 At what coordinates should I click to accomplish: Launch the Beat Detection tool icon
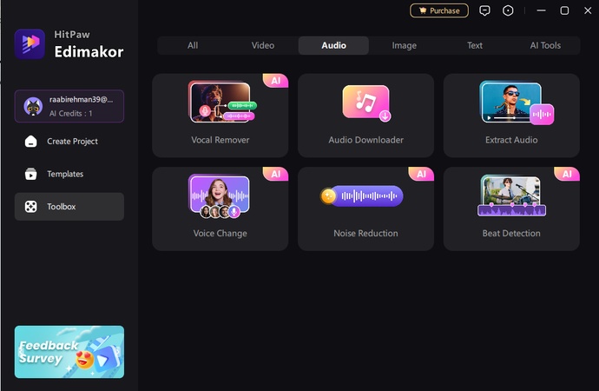pos(511,195)
